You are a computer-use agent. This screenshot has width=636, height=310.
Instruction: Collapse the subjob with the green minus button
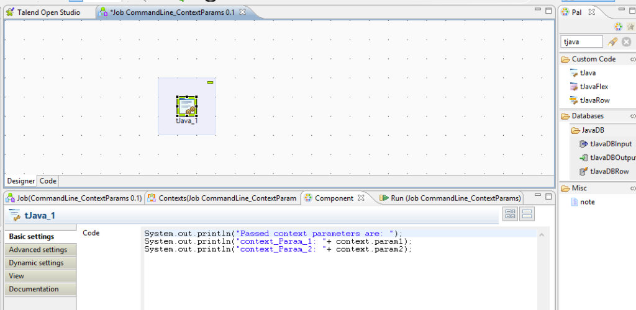pos(210,82)
